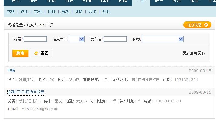
Task: Click the 磁山镇 region value
Action: (x=74, y=80)
